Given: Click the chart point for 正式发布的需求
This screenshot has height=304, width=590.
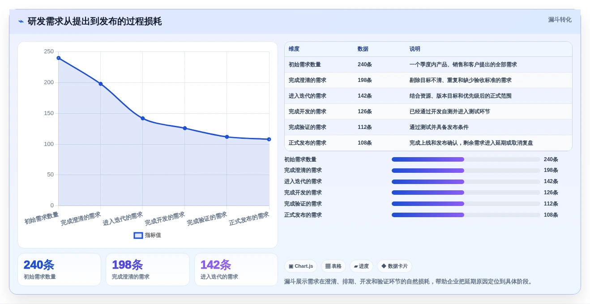Looking at the screenshot, I should (x=269, y=139).
